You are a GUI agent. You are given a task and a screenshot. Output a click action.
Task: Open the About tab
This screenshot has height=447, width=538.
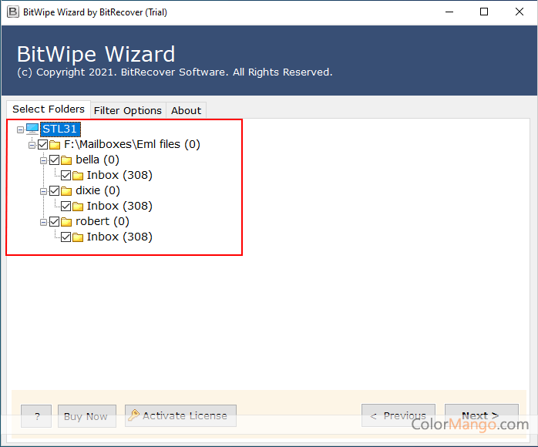click(186, 110)
